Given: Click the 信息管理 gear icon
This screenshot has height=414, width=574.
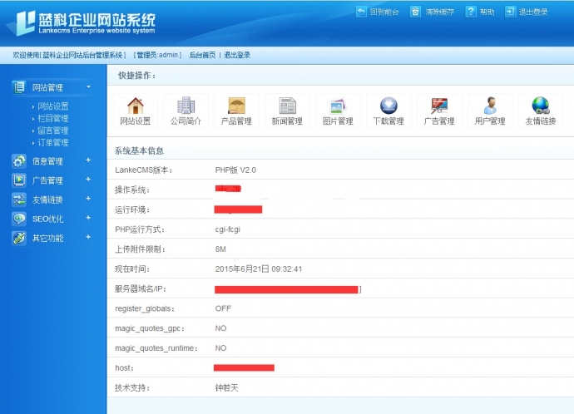Looking at the screenshot, I should (19, 161).
